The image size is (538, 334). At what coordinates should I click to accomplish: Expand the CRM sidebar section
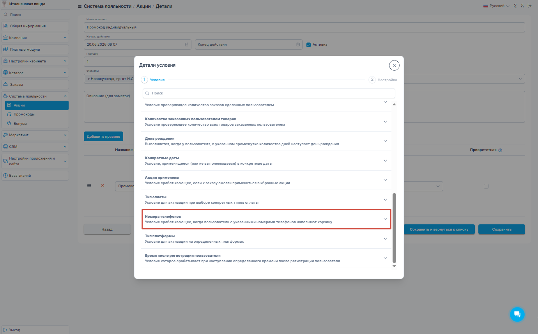(x=65, y=147)
